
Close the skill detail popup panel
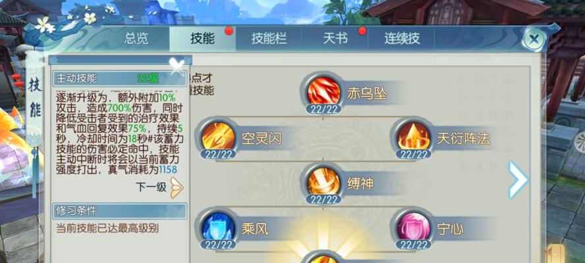click(x=177, y=66)
